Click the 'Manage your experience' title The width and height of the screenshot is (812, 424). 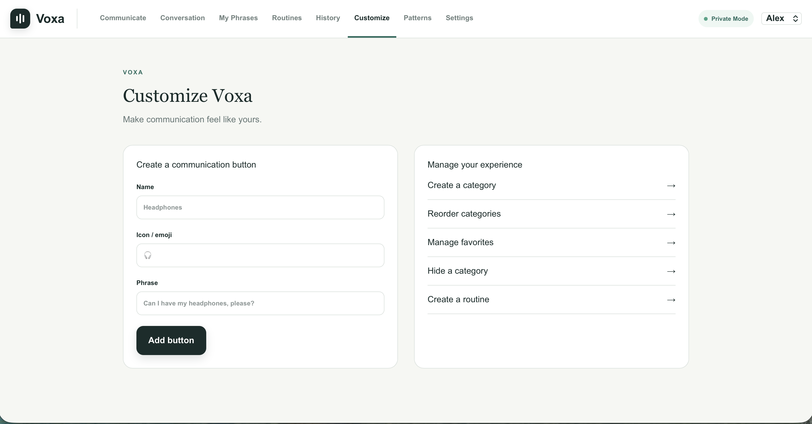click(x=475, y=165)
